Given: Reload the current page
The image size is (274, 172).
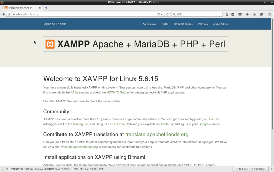Looking at the screenshot, I should 168,14.
